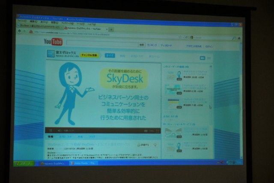Open the 表示 menu
This screenshot has width=274, height=183.
(x=44, y=22)
